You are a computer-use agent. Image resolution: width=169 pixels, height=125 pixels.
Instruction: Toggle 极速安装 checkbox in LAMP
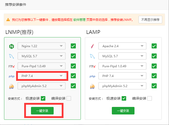pyautogui.click(x=124, y=98)
